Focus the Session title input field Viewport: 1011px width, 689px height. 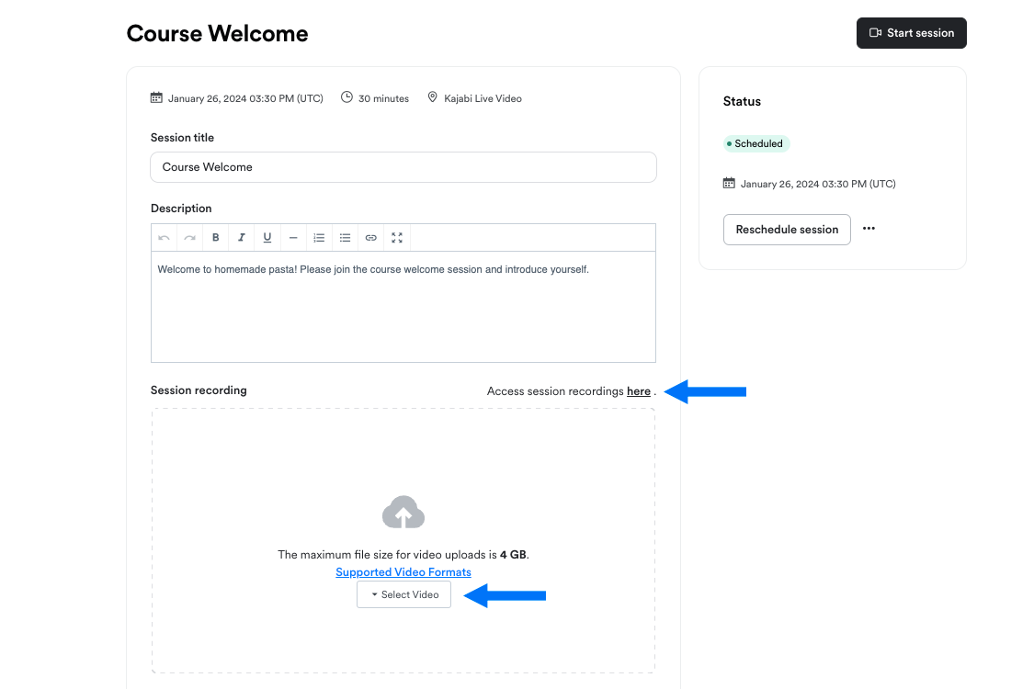point(403,167)
